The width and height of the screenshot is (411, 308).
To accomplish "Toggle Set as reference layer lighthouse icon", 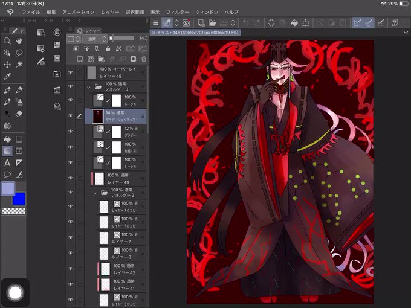I will point(87,48).
